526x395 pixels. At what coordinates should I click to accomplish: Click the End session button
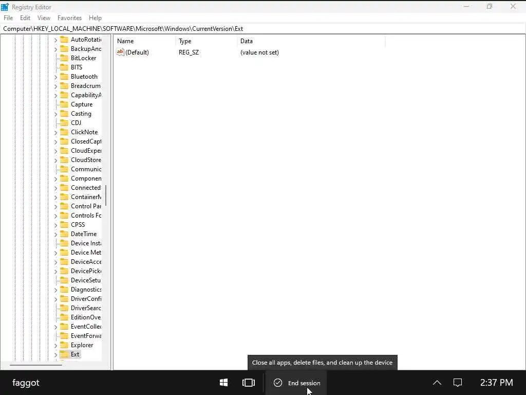(x=296, y=383)
